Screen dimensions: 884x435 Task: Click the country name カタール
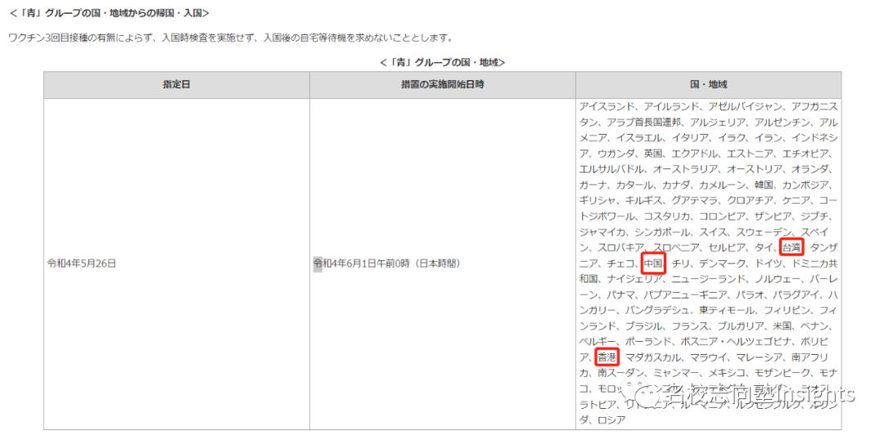[x=634, y=185]
